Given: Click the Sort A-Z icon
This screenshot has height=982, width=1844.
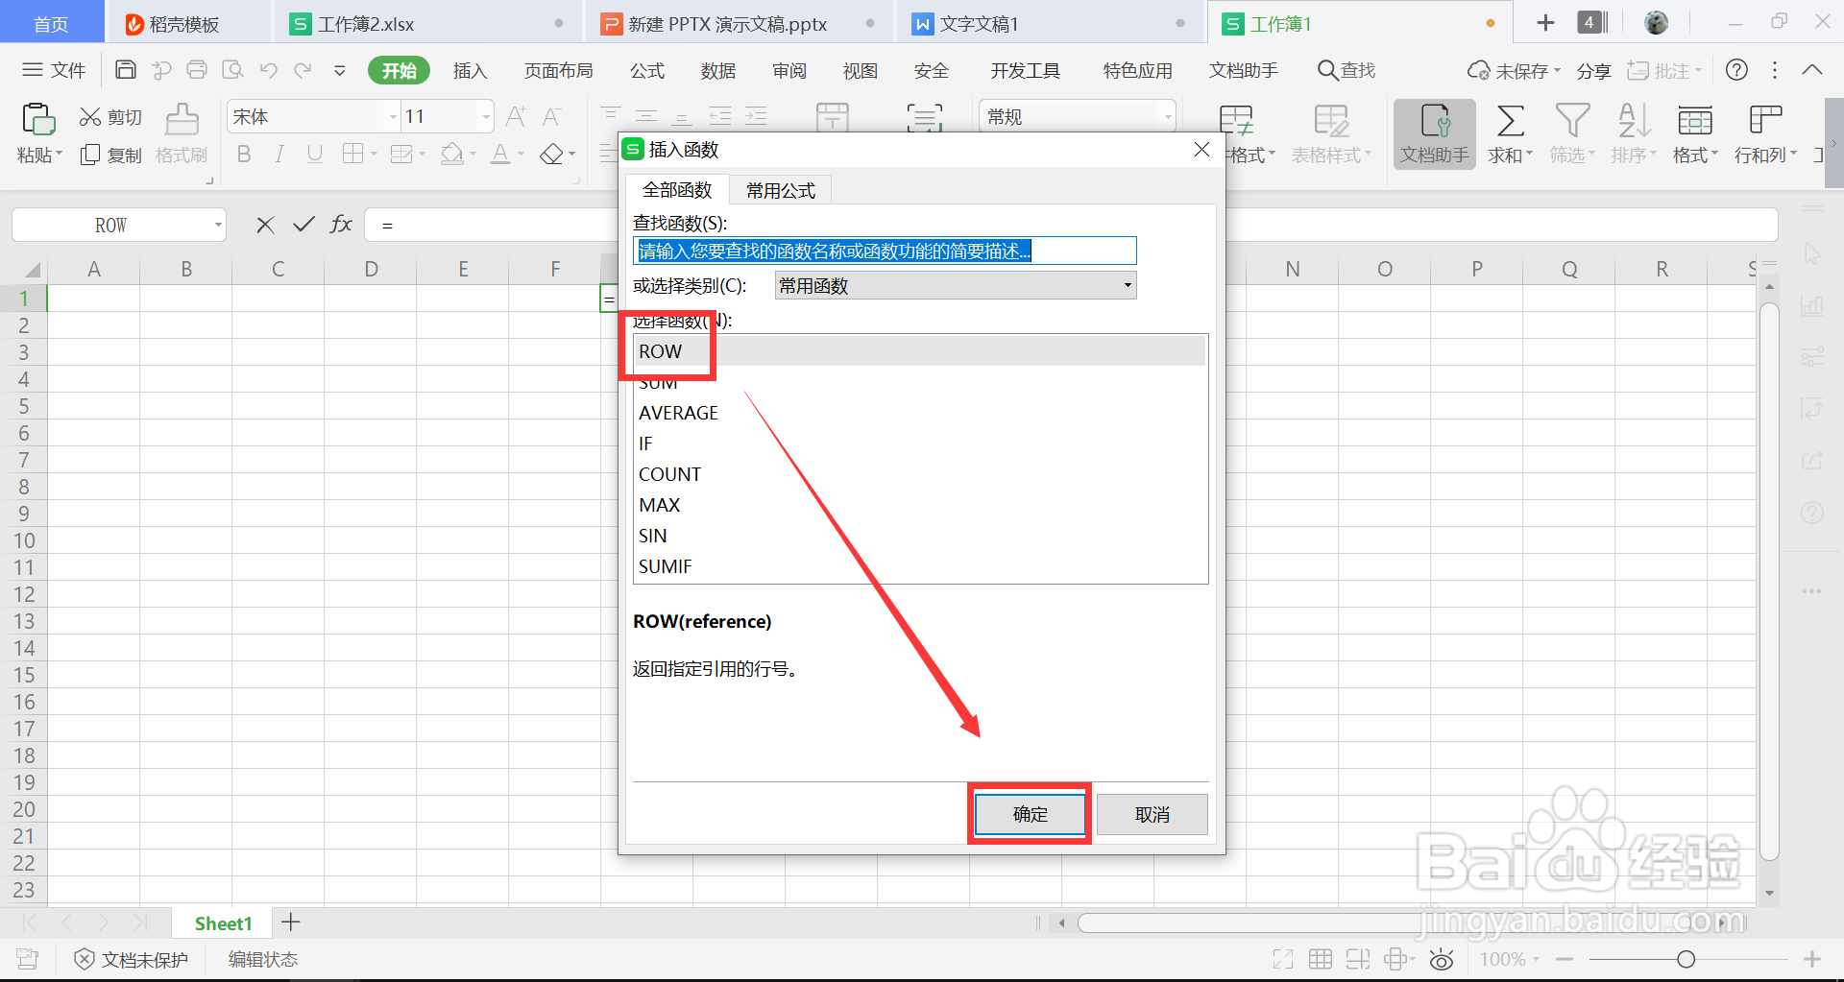Looking at the screenshot, I should click(1634, 121).
